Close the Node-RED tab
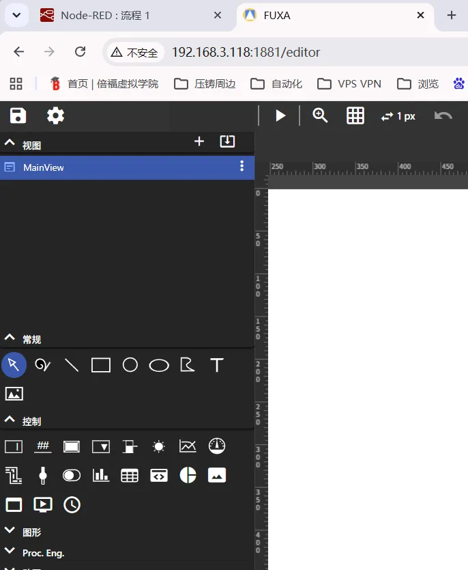 218,15
